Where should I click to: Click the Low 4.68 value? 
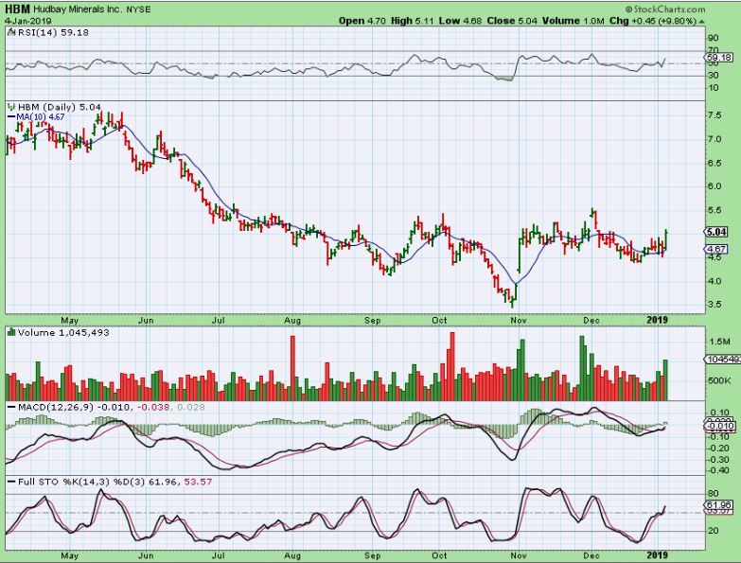pyautogui.click(x=460, y=21)
